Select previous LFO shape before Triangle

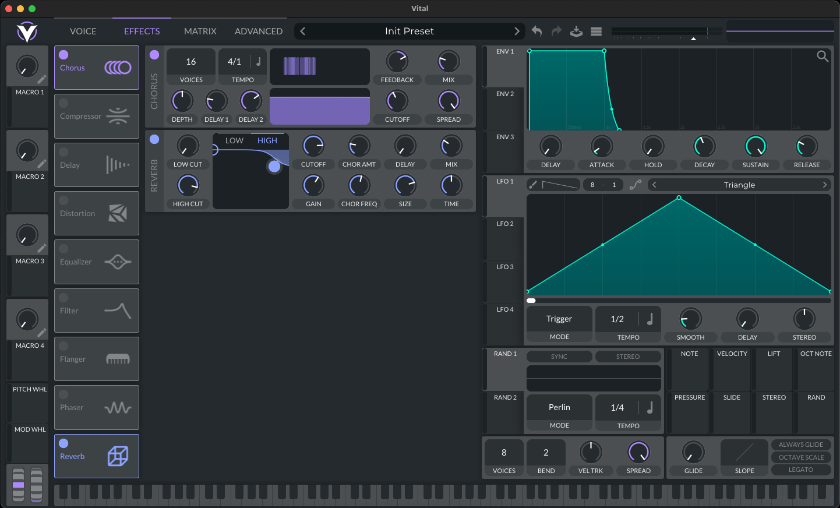pyautogui.click(x=654, y=185)
